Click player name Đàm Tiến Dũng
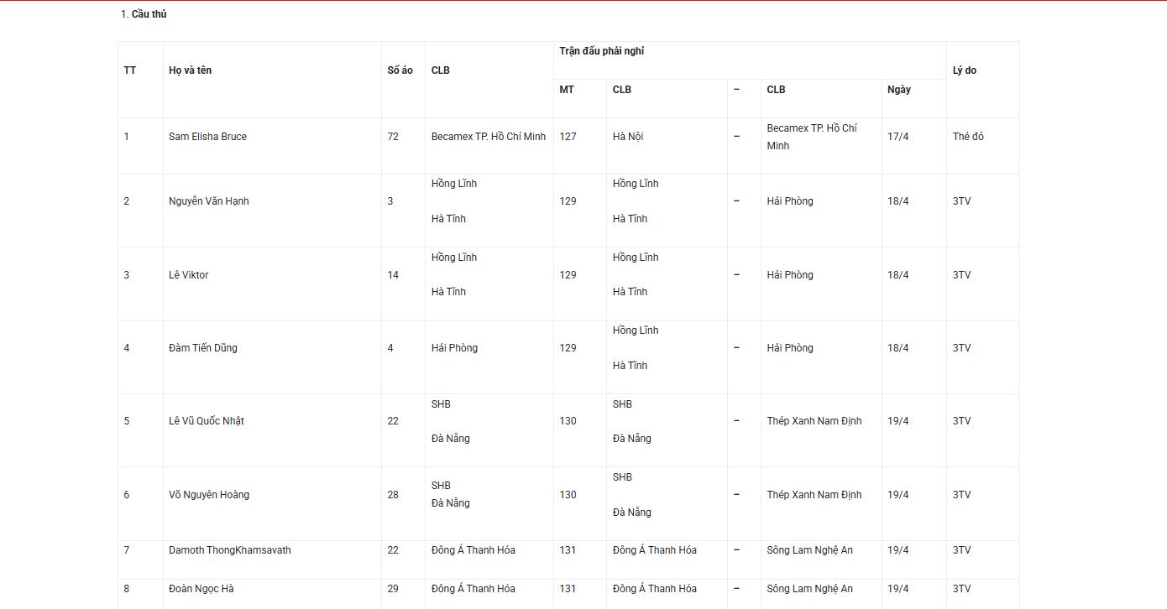Screen dimensions: 1167x609 (x=202, y=348)
